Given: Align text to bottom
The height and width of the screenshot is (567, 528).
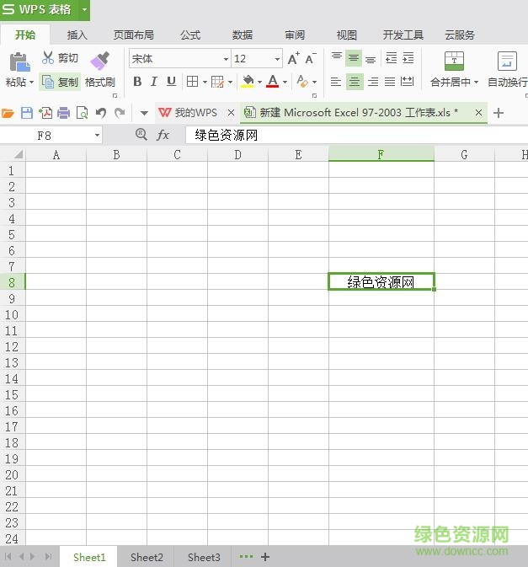Looking at the screenshot, I should 371,58.
